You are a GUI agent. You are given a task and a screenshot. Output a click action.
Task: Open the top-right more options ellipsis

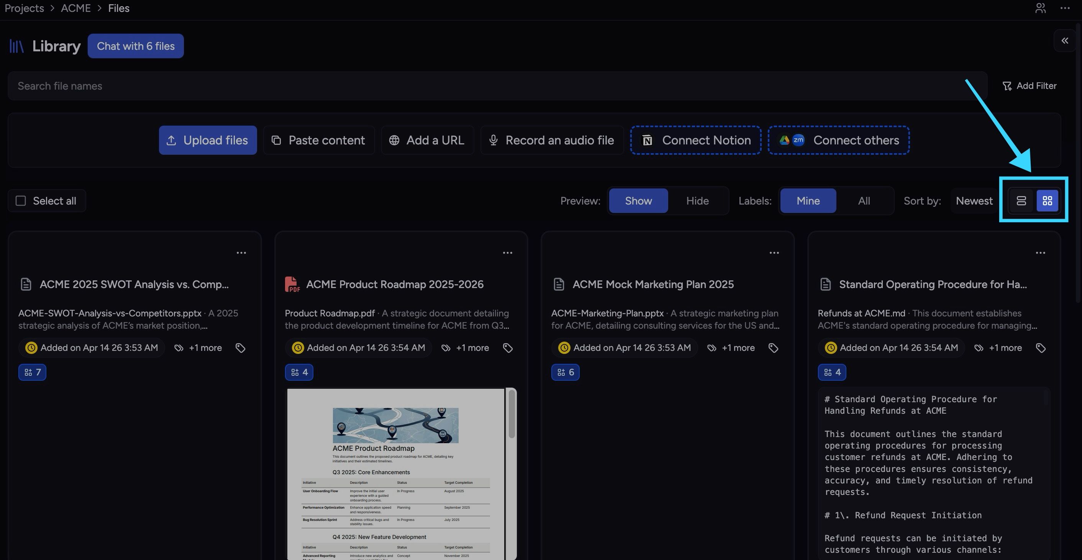tap(1065, 8)
